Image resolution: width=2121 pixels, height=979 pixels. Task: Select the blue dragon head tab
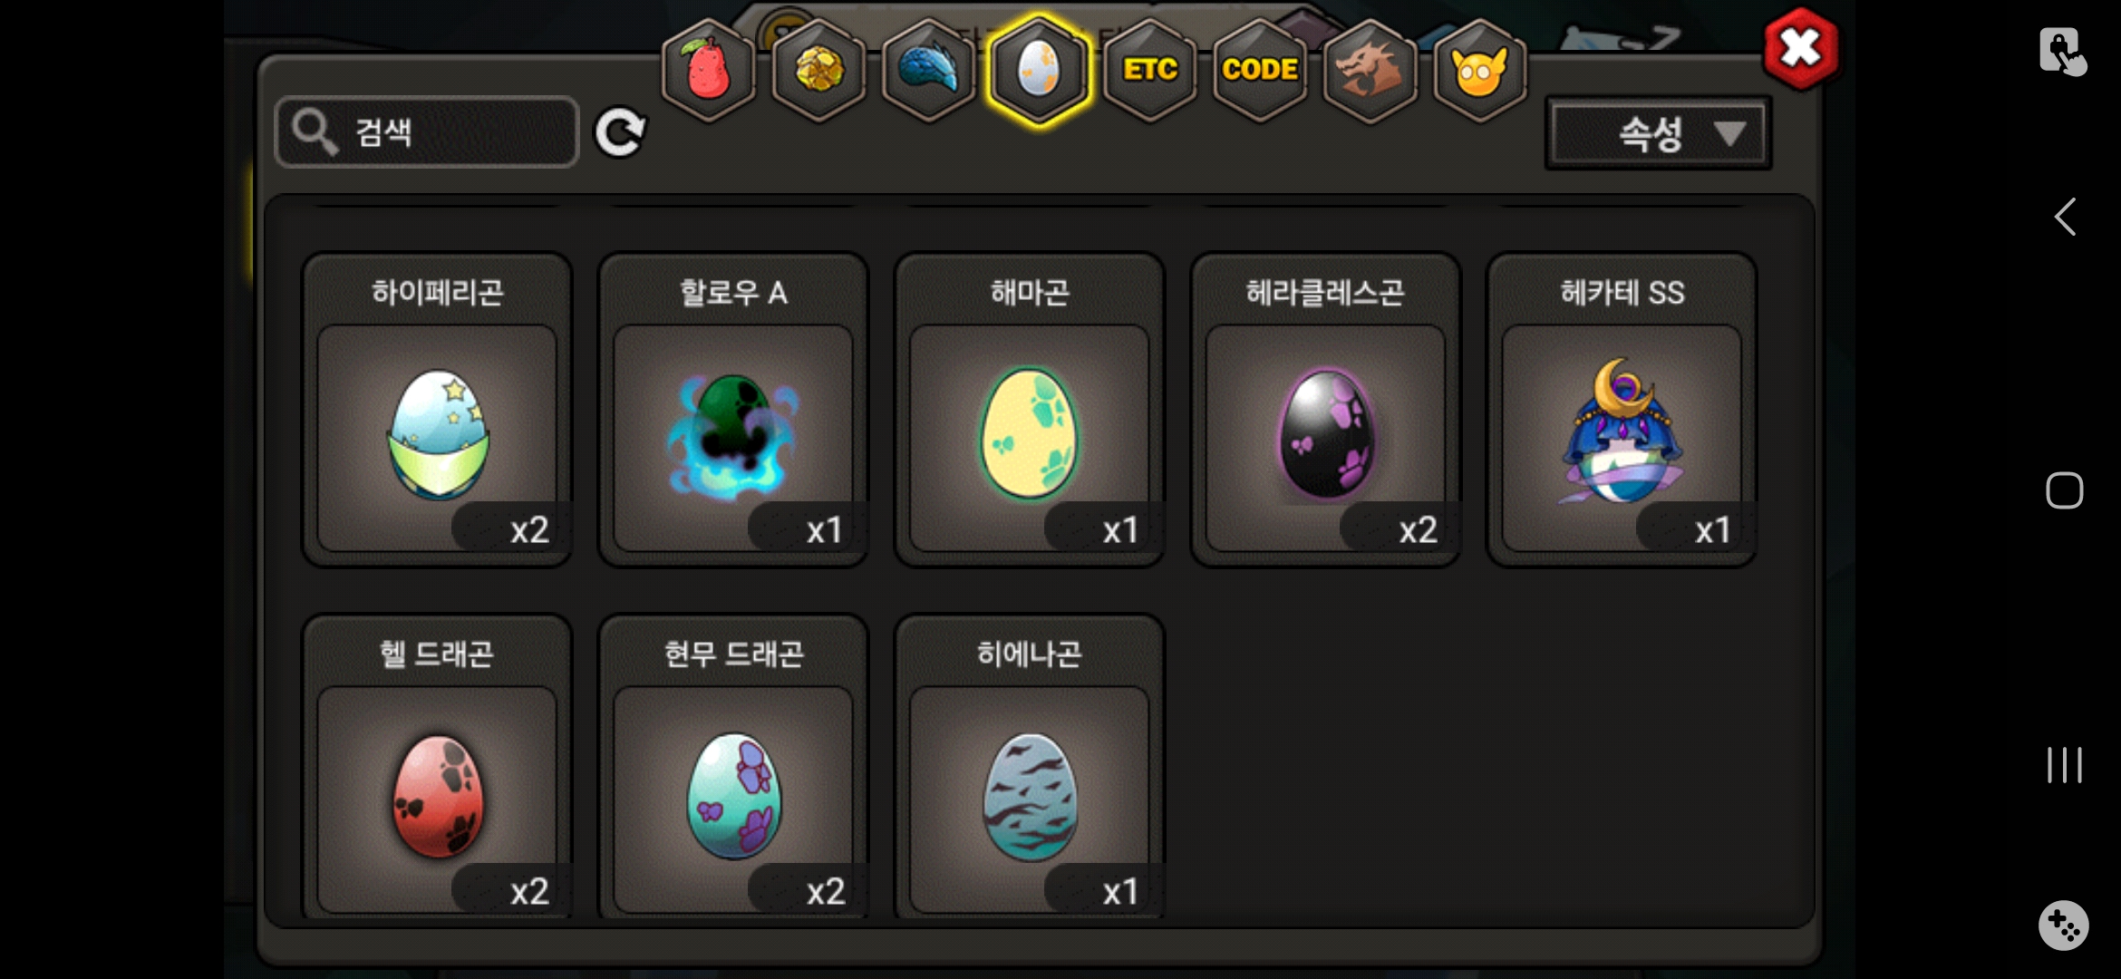(x=929, y=70)
